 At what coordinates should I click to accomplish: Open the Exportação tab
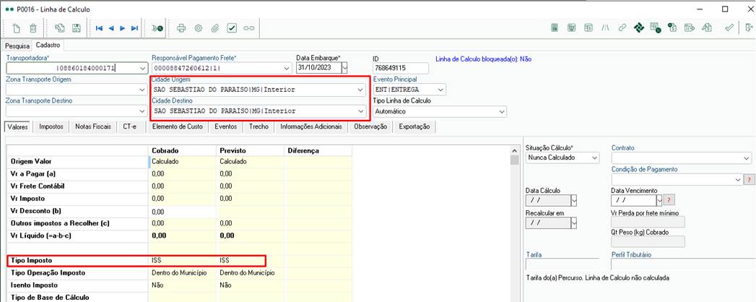414,126
